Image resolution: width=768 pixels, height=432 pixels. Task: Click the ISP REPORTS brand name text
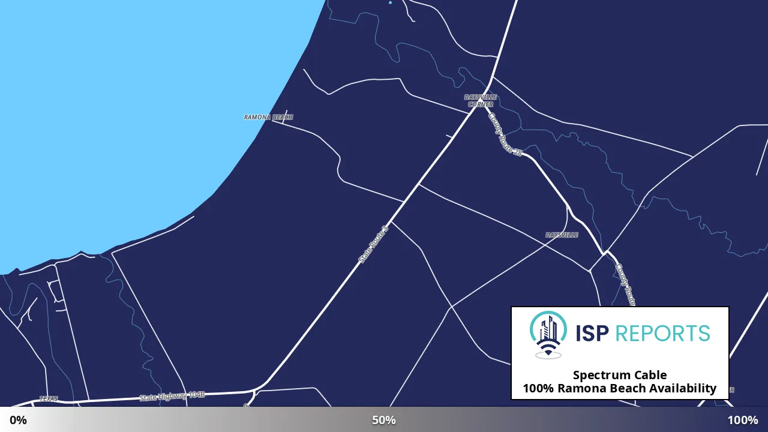[x=643, y=333]
